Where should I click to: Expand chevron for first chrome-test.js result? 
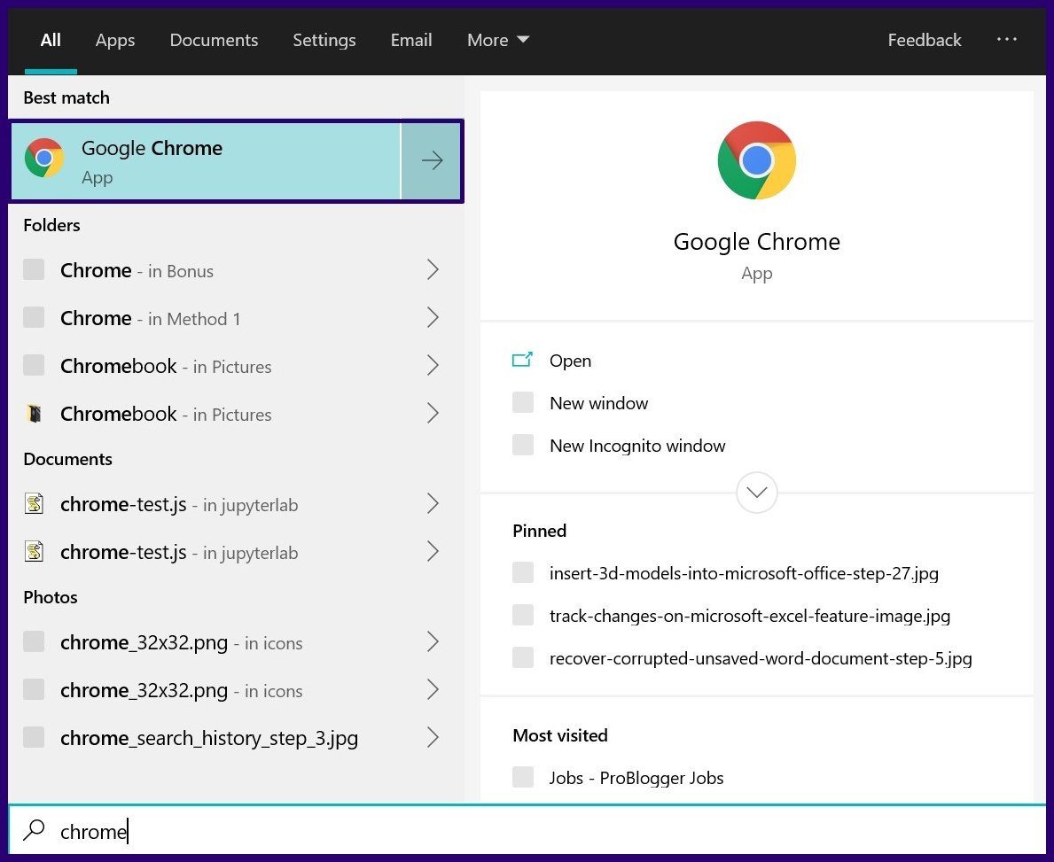pos(433,504)
